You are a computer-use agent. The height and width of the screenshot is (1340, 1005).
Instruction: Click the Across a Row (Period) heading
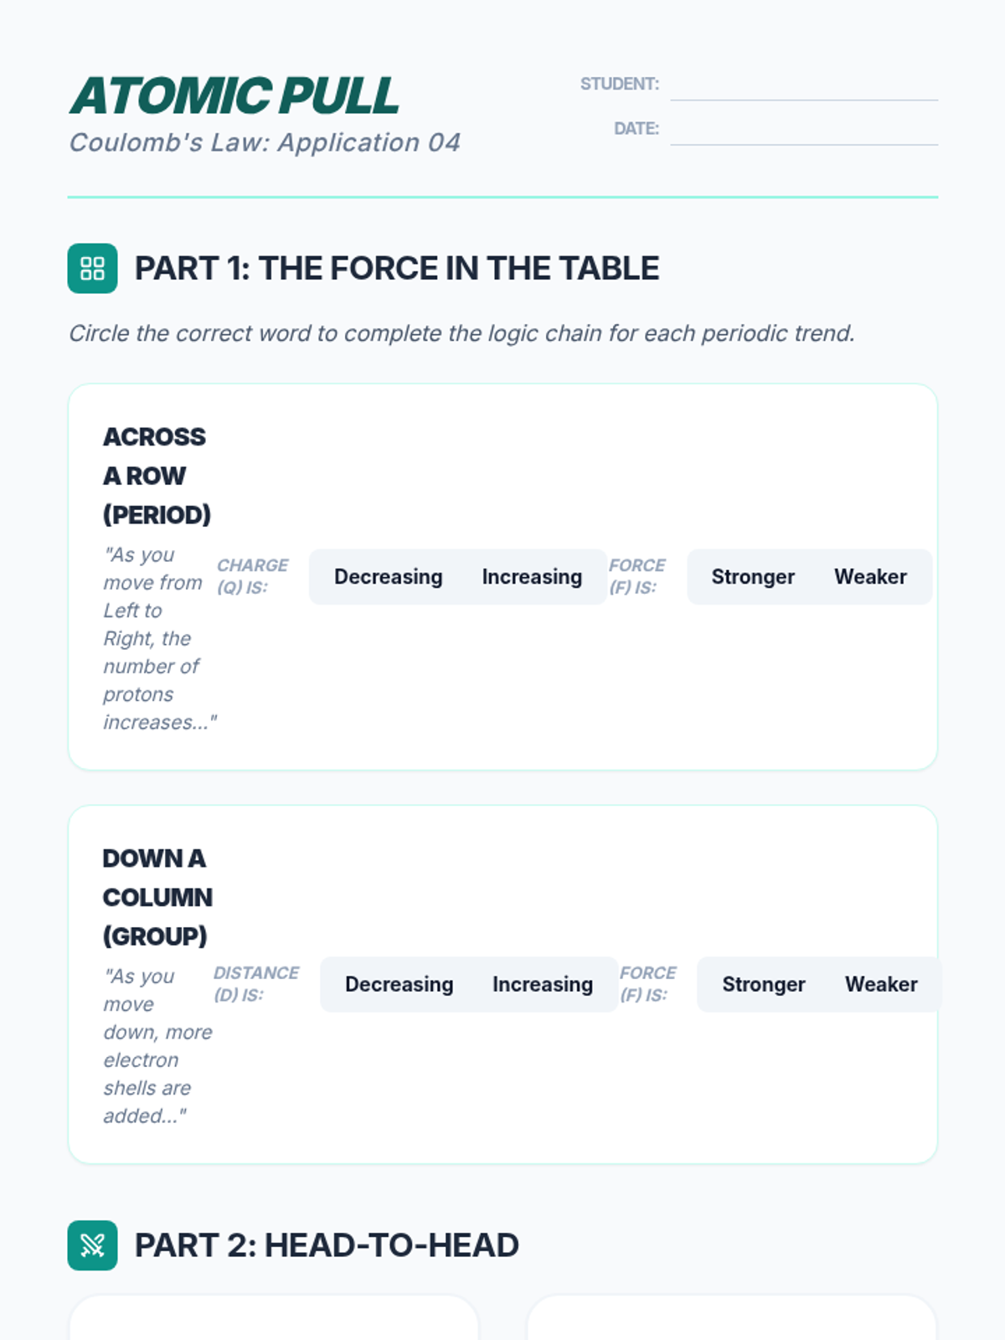(x=157, y=476)
